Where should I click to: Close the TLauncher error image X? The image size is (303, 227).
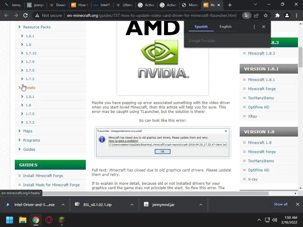pyautogui.click(x=226, y=131)
